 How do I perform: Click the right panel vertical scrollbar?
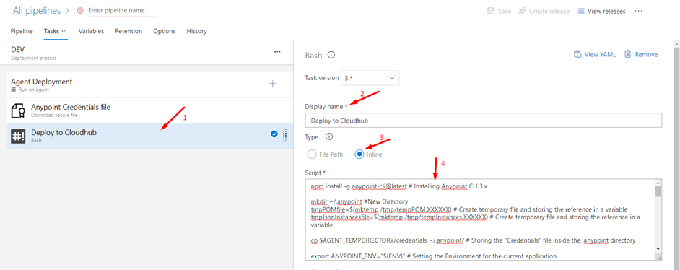pos(677,154)
